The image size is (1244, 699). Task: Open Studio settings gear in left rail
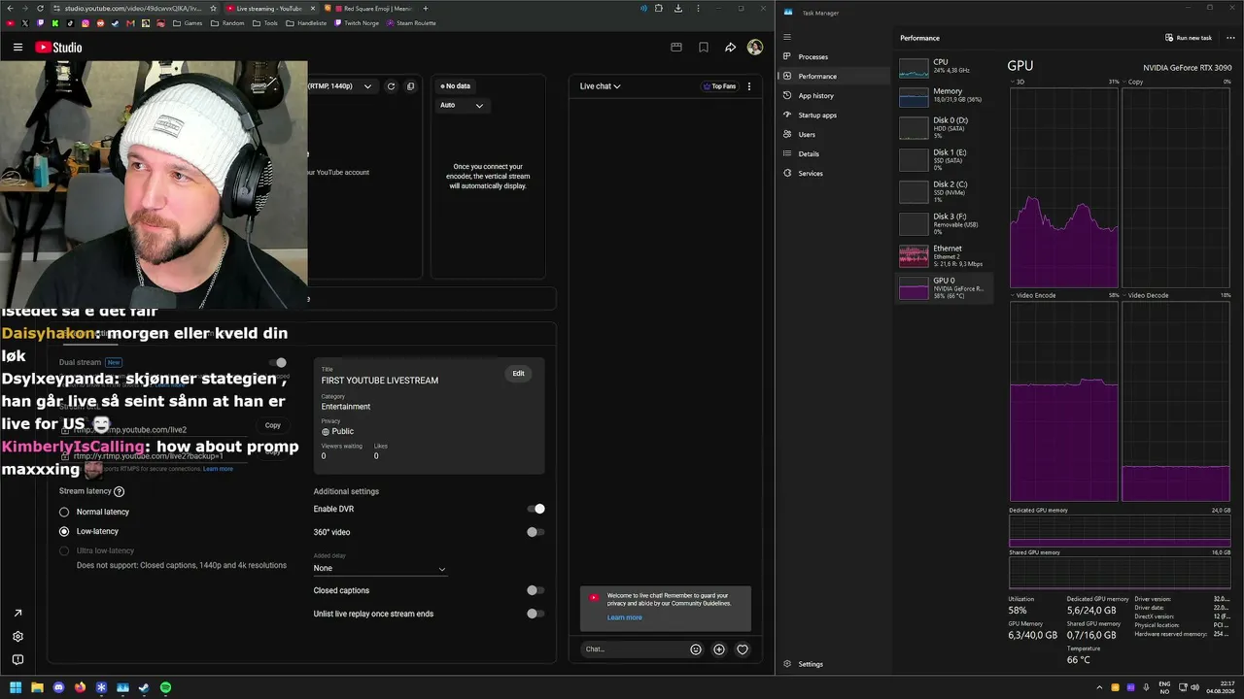pyautogui.click(x=17, y=637)
